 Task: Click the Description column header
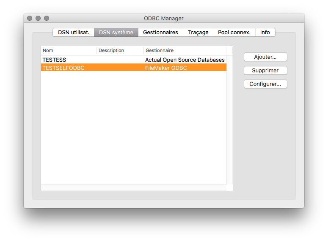[120, 50]
